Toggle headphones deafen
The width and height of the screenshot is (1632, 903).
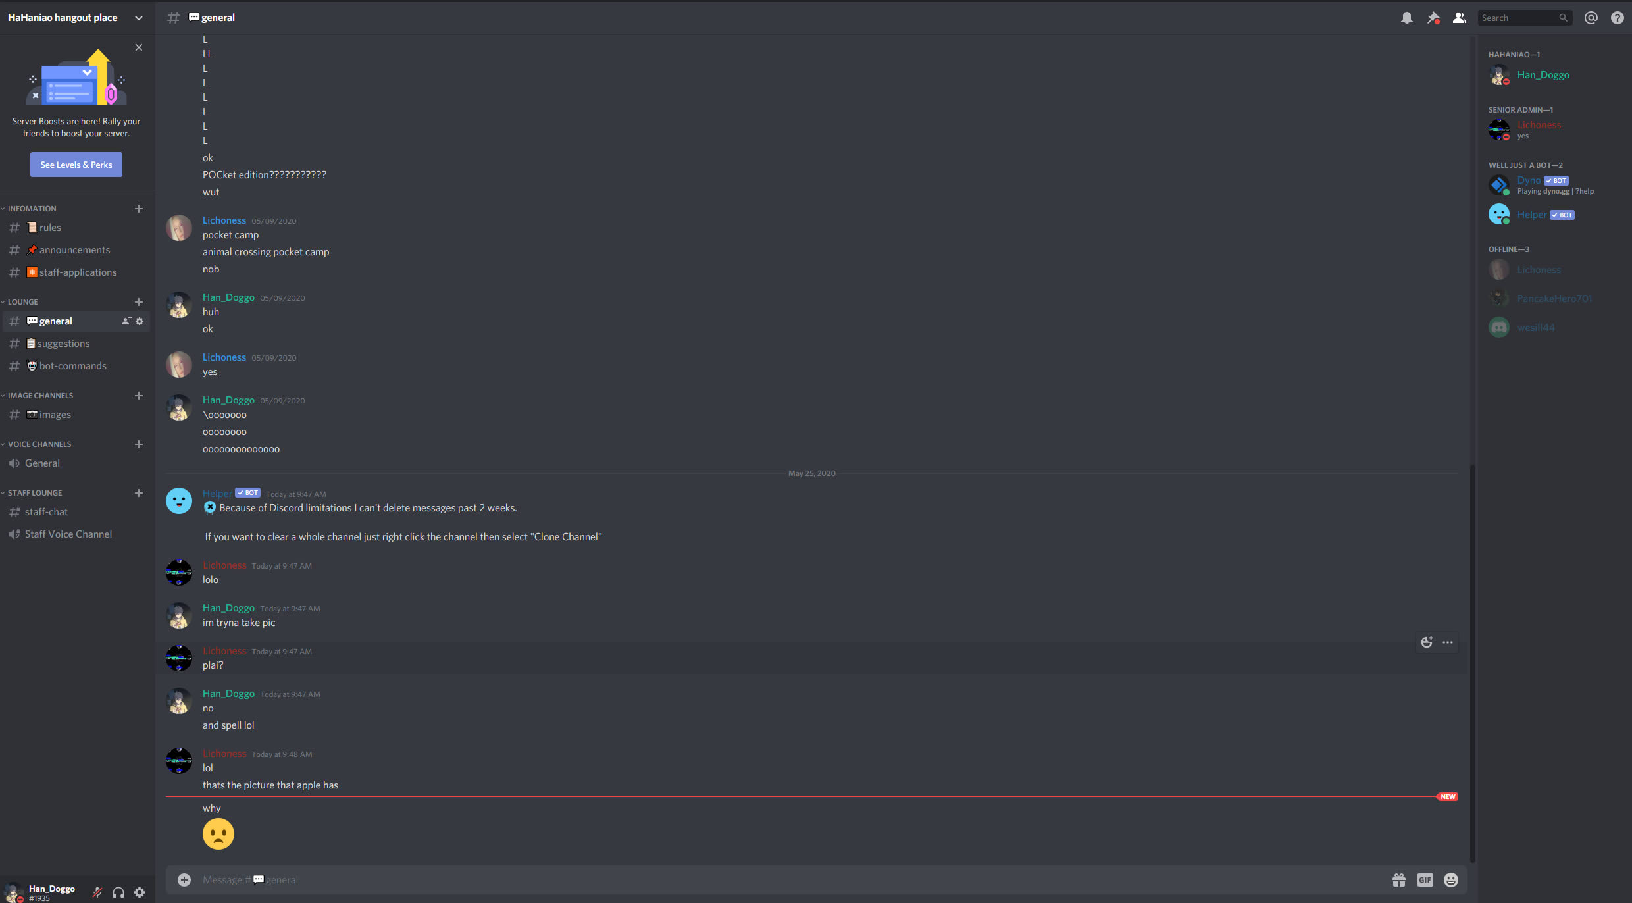pyautogui.click(x=118, y=892)
